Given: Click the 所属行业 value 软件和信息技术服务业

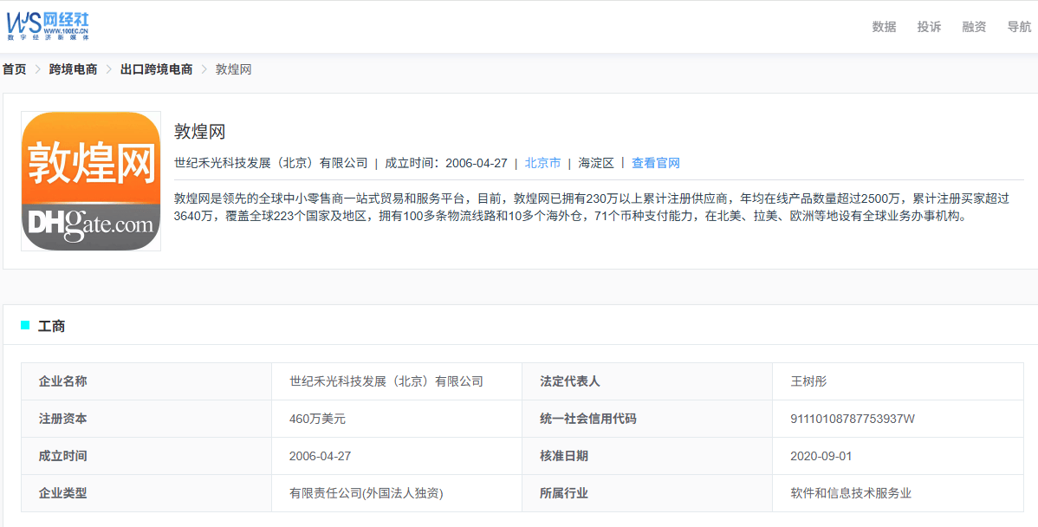Looking at the screenshot, I should pos(851,493).
